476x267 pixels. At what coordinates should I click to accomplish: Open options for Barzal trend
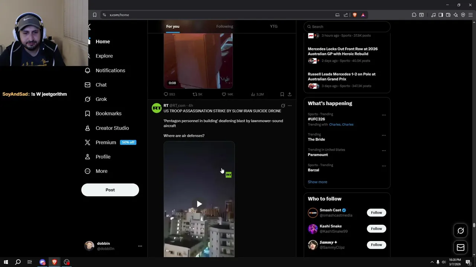(384, 166)
